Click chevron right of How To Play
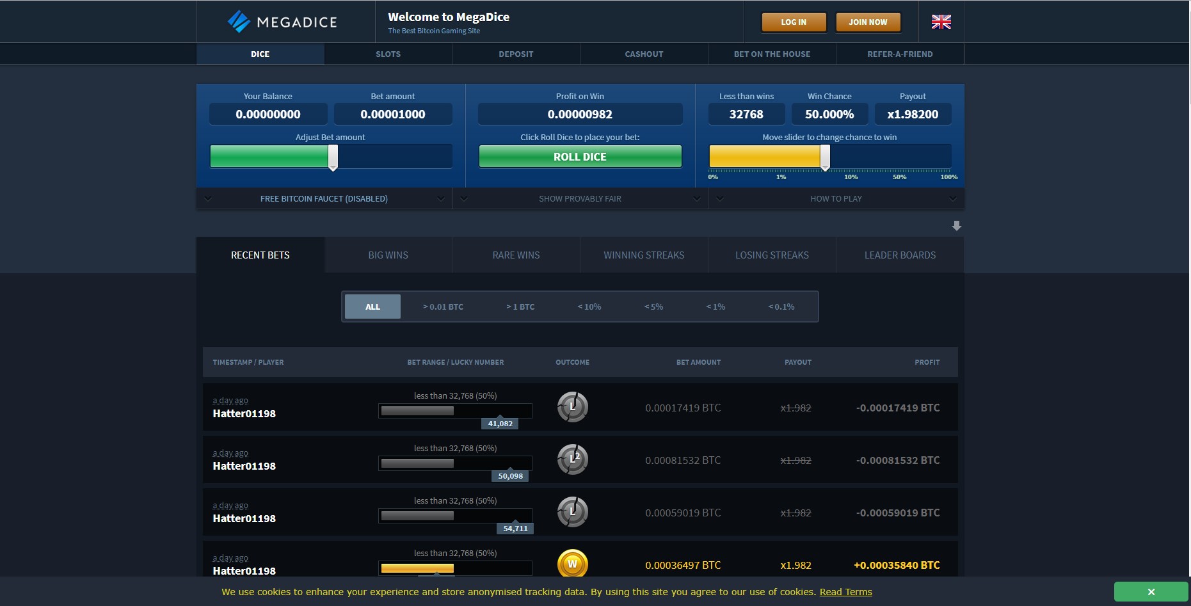 (952, 199)
